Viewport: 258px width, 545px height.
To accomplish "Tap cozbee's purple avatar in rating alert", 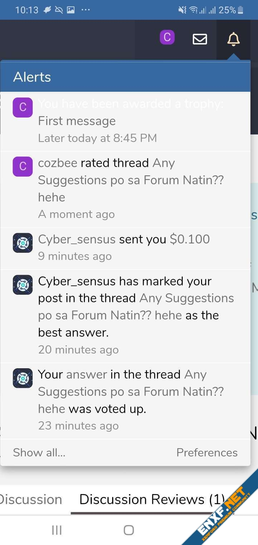I will click(x=23, y=166).
